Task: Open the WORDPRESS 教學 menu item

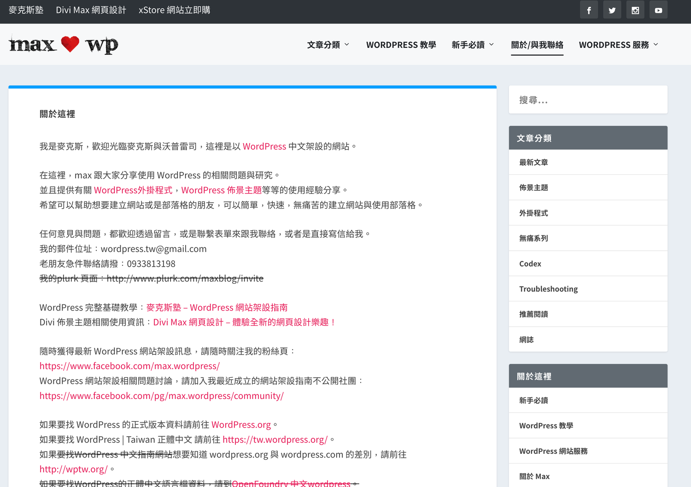Action: [401, 45]
